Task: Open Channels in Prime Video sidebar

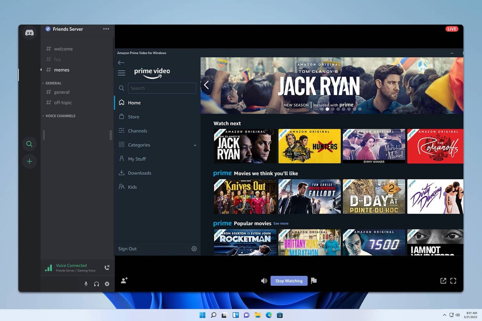Action: pos(157,131)
